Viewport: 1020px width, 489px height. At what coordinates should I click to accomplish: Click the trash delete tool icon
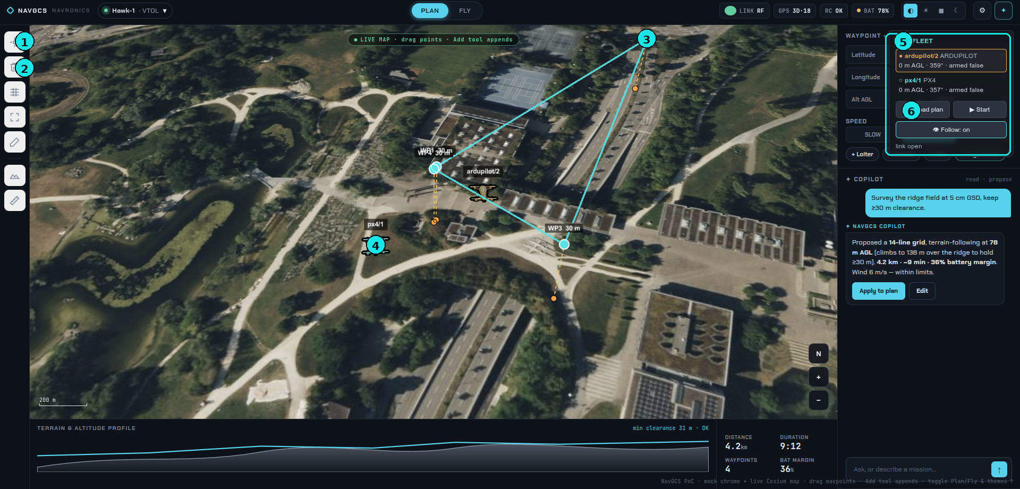[x=14, y=67]
